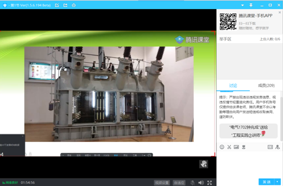Select the scissors screenshot tool
The image size is (283, 186).
pos(229,147)
